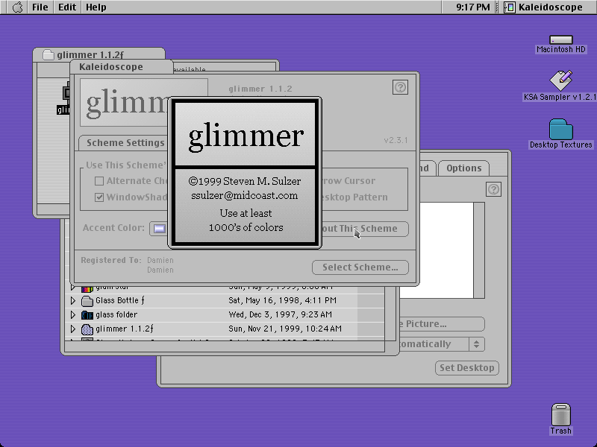
Task: Open the Help menu
Action: tap(96, 7)
